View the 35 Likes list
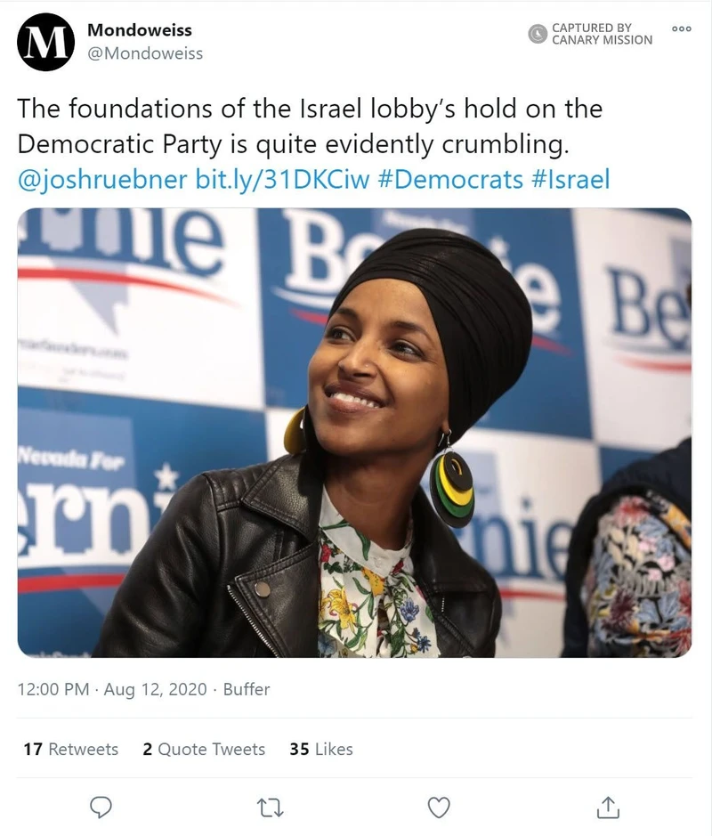712x836 pixels. point(321,749)
